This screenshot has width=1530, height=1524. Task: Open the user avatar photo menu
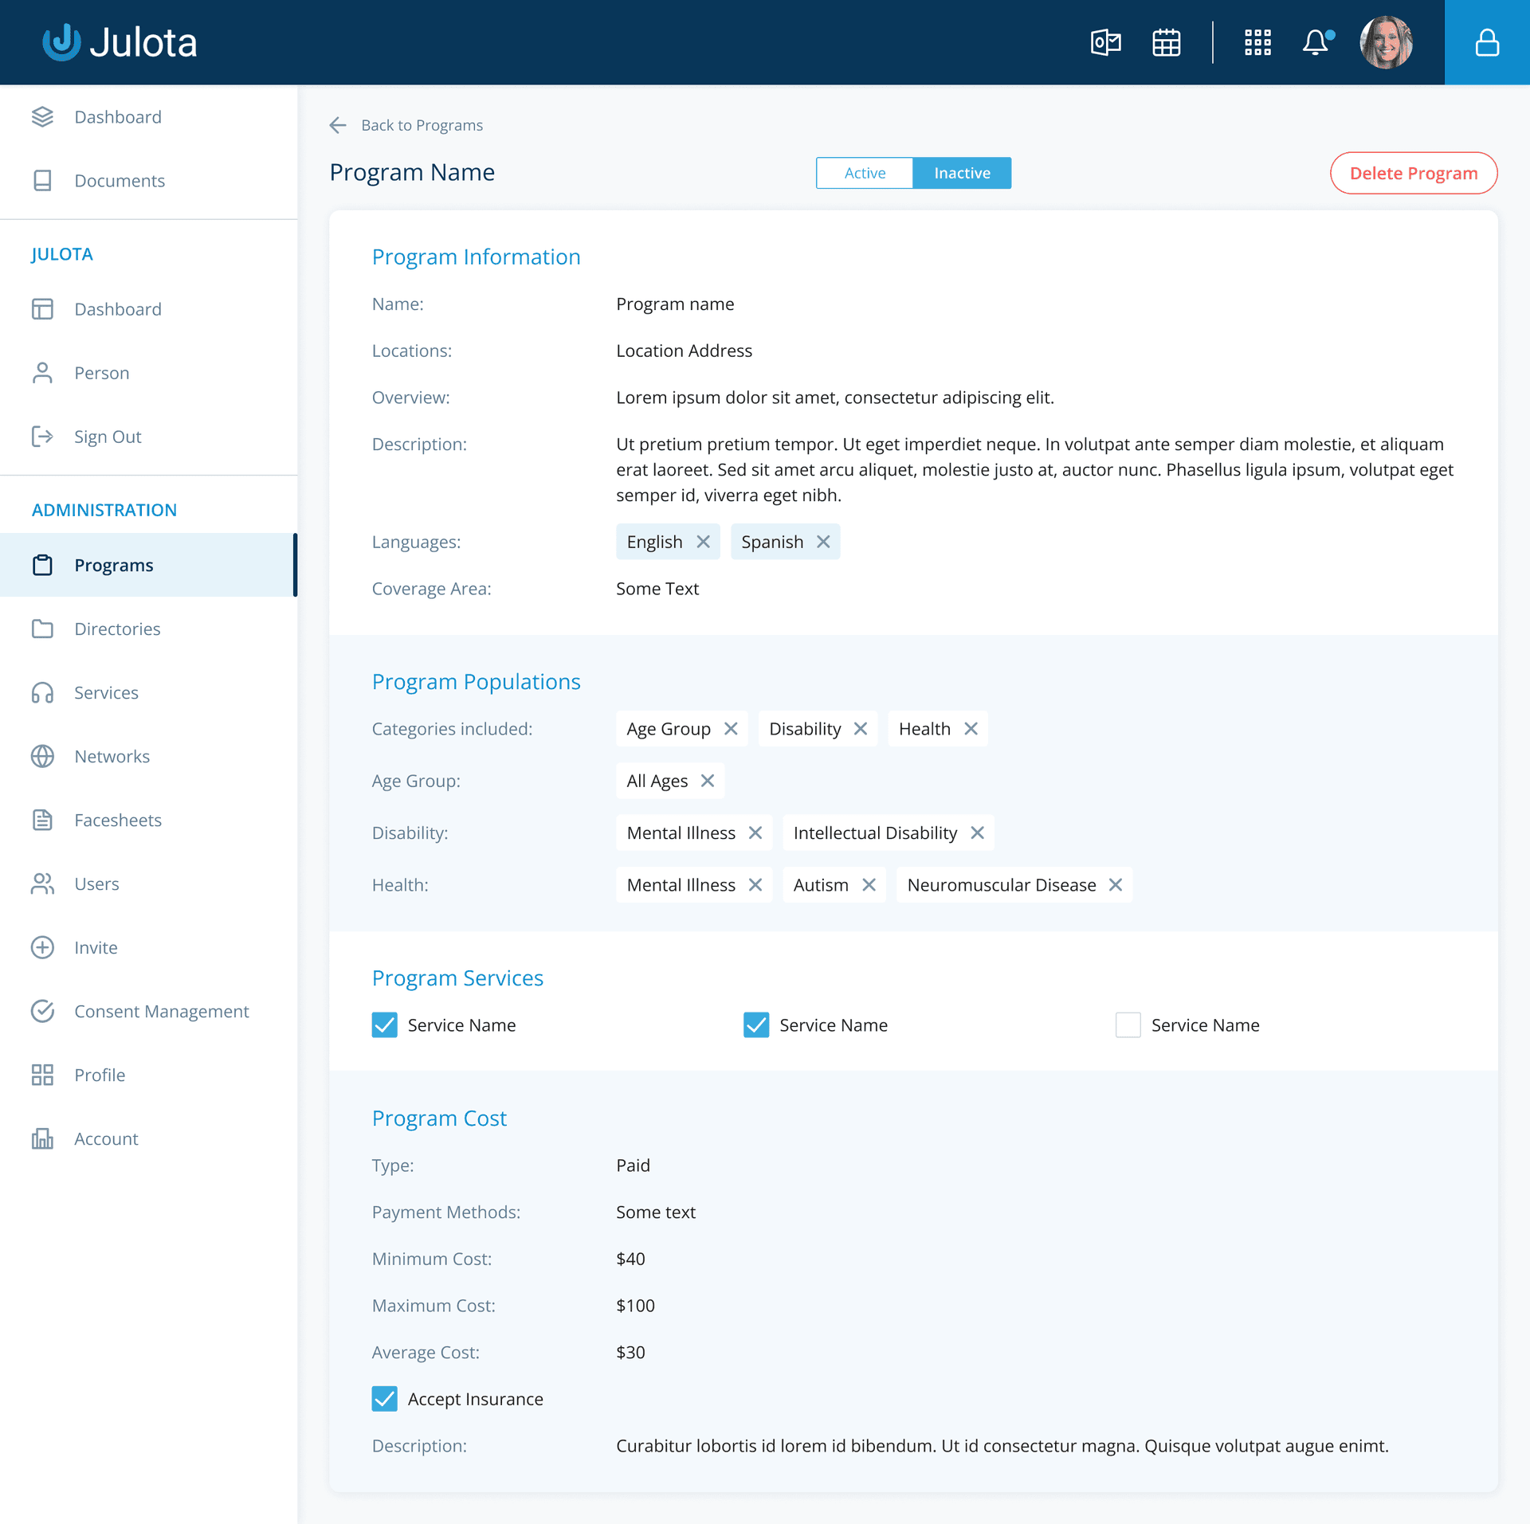tap(1387, 42)
